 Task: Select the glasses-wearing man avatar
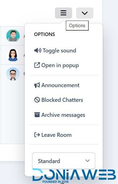(13, 74)
